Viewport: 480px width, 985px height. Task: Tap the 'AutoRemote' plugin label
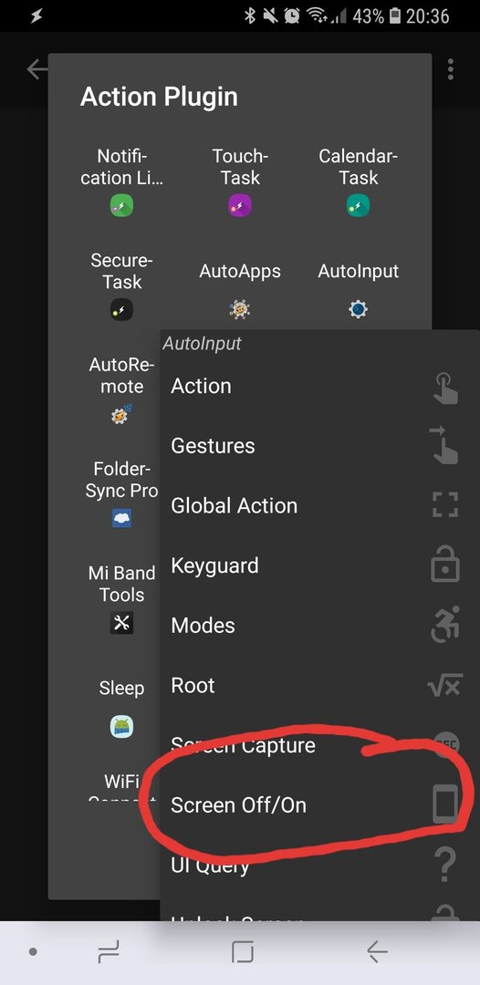click(x=122, y=375)
